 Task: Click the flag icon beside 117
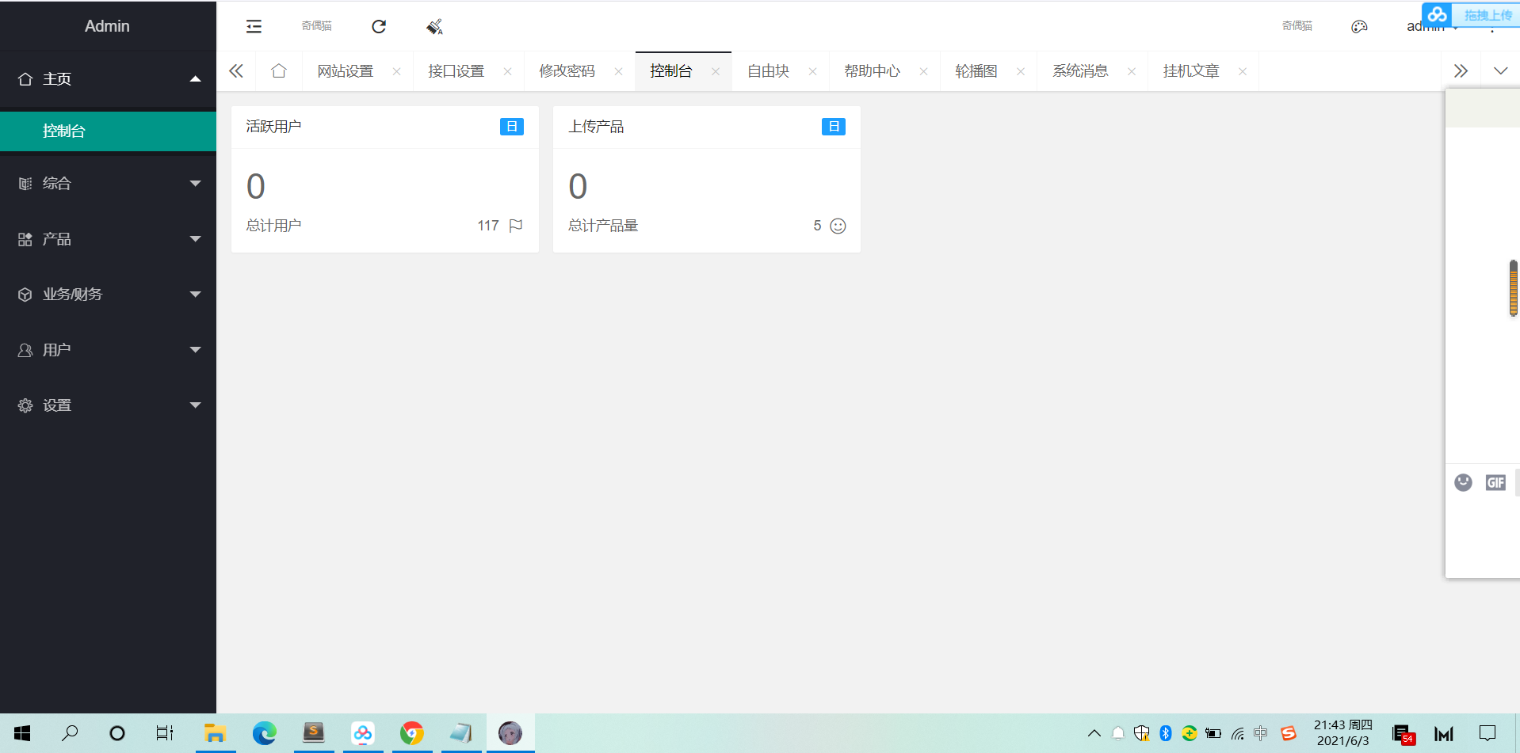tap(516, 226)
